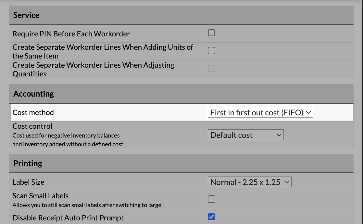363x224 pixels.
Task: Open the Label Size dropdown
Action: 249,182
